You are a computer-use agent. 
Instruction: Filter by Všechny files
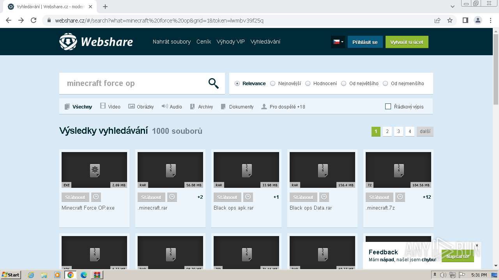coord(78,107)
